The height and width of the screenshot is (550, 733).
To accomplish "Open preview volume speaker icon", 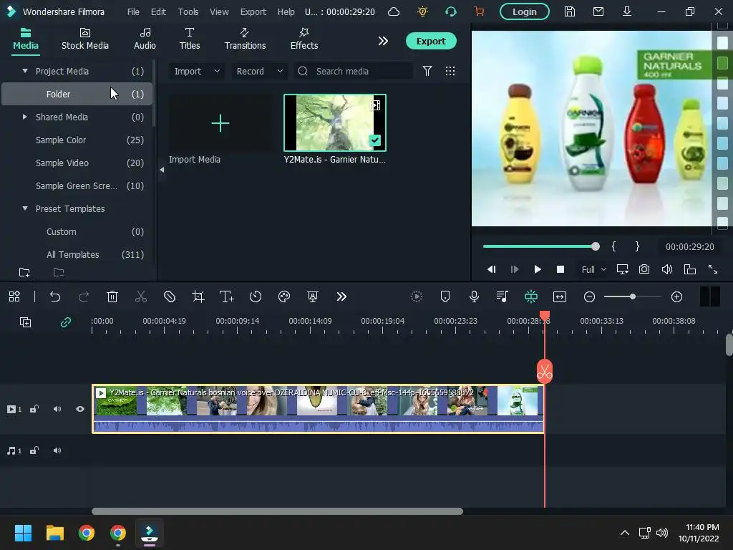I will (667, 269).
